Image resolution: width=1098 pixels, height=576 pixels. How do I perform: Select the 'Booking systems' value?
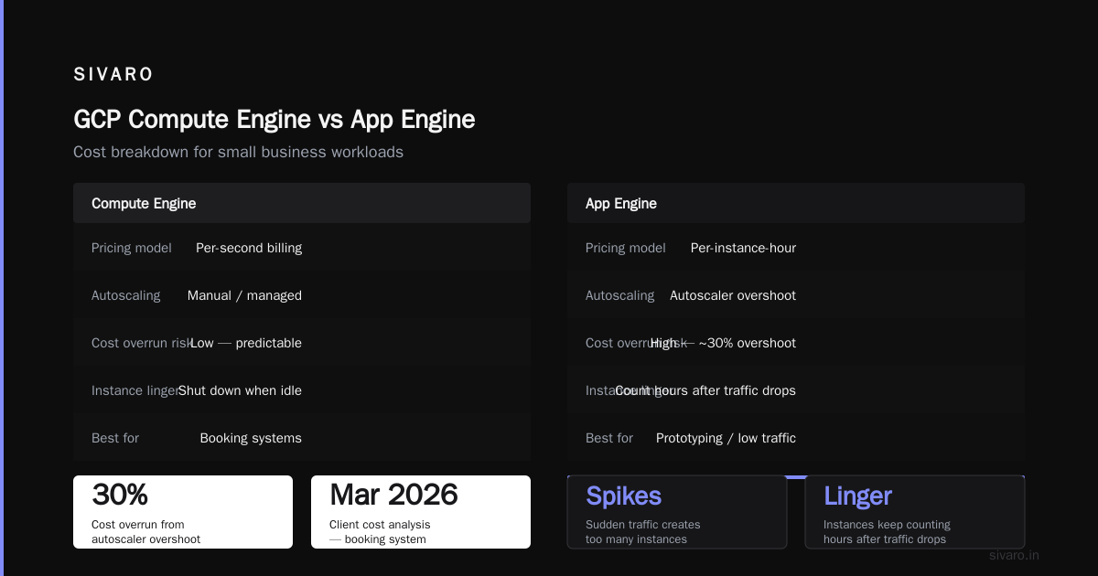pyautogui.click(x=251, y=438)
